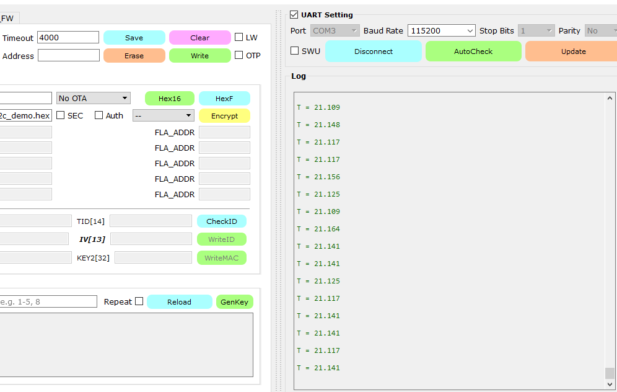
Task: Click the Log scrollbar up arrow
Action: pos(610,98)
